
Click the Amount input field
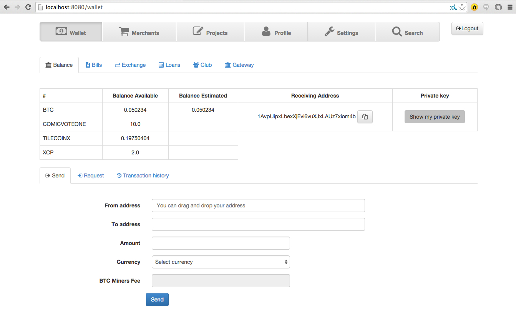click(221, 243)
